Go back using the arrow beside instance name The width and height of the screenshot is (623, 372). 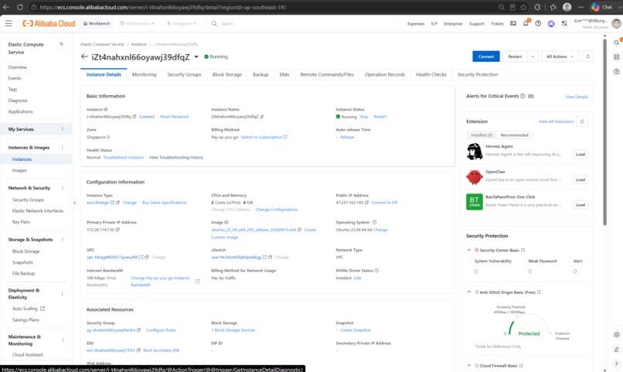pyautogui.click(x=84, y=56)
